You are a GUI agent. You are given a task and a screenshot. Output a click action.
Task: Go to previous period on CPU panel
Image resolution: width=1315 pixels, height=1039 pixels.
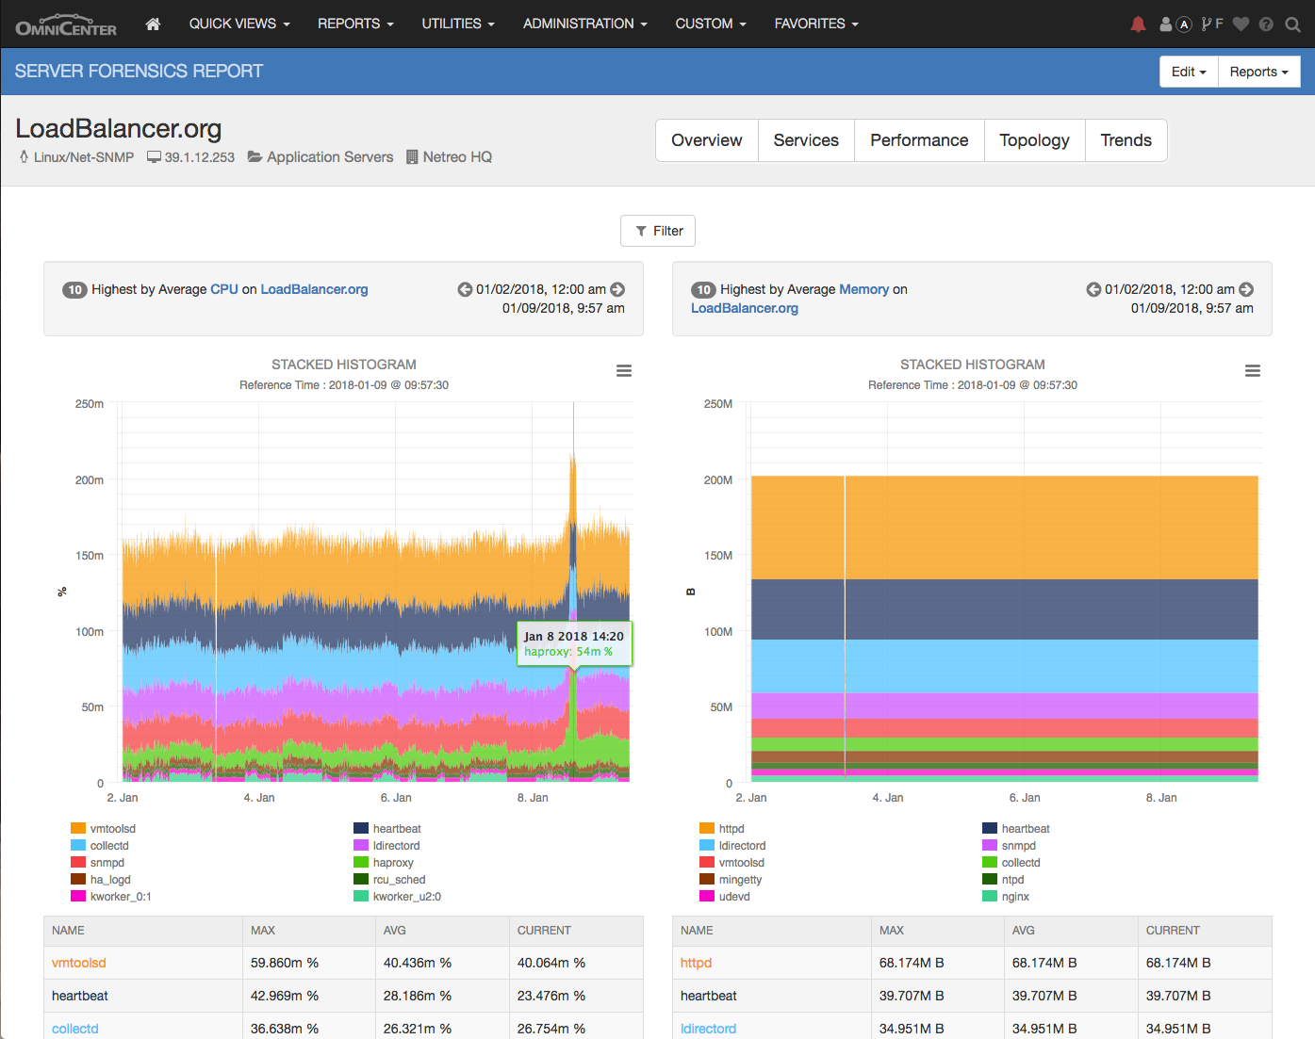tap(465, 289)
